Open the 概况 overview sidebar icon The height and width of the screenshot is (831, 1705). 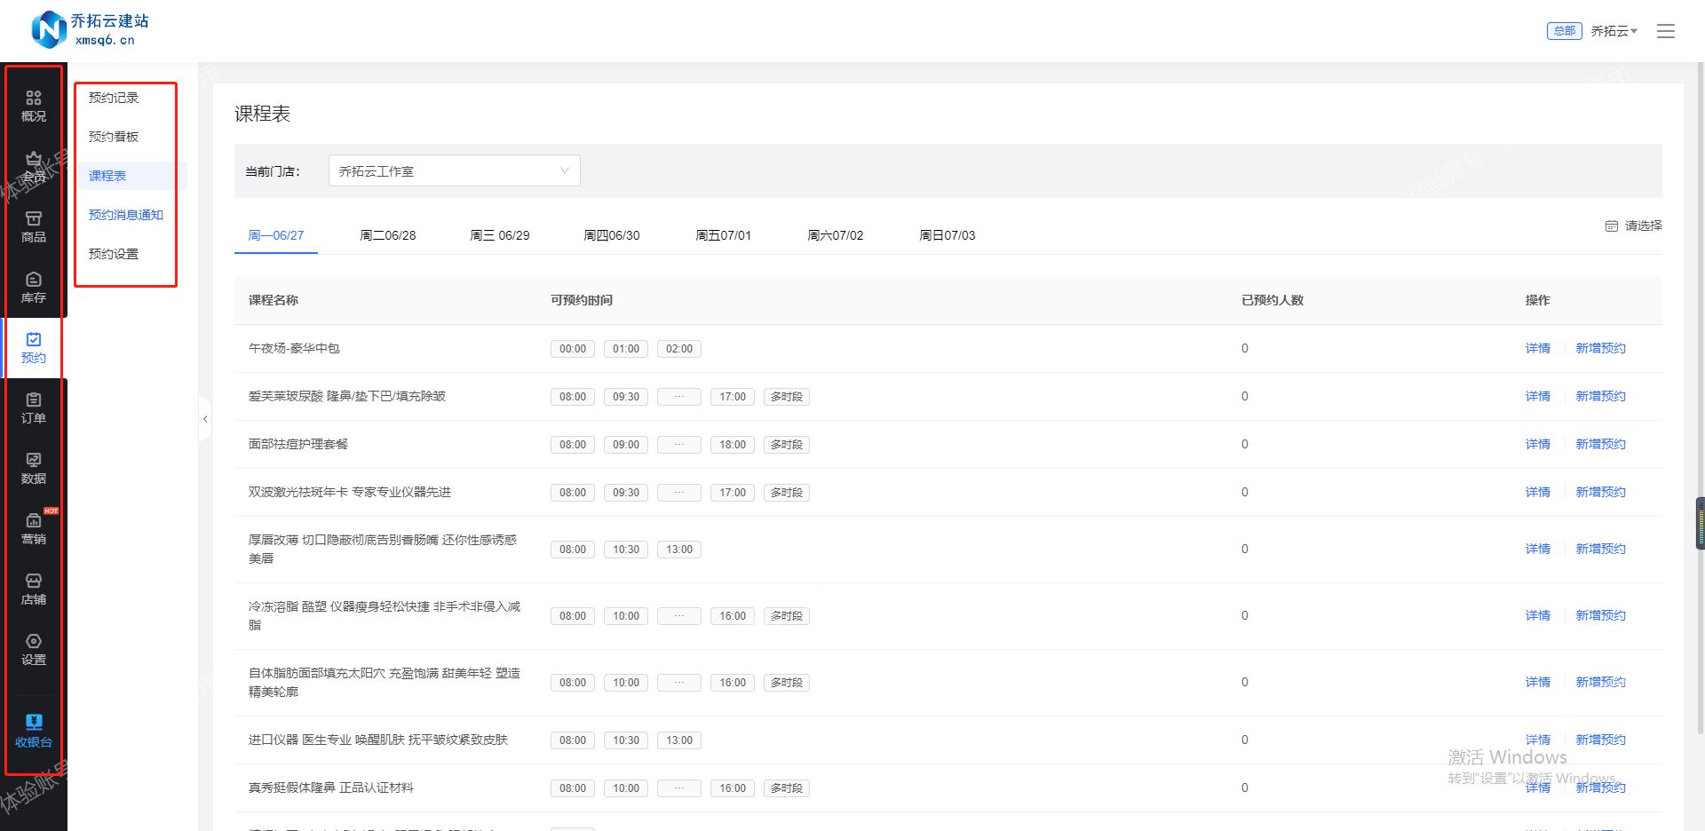pyautogui.click(x=34, y=106)
